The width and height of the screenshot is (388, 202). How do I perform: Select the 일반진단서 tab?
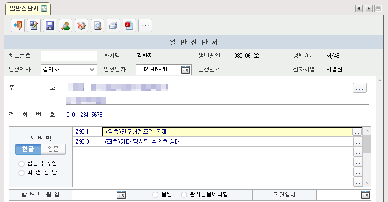pyautogui.click(x=24, y=8)
